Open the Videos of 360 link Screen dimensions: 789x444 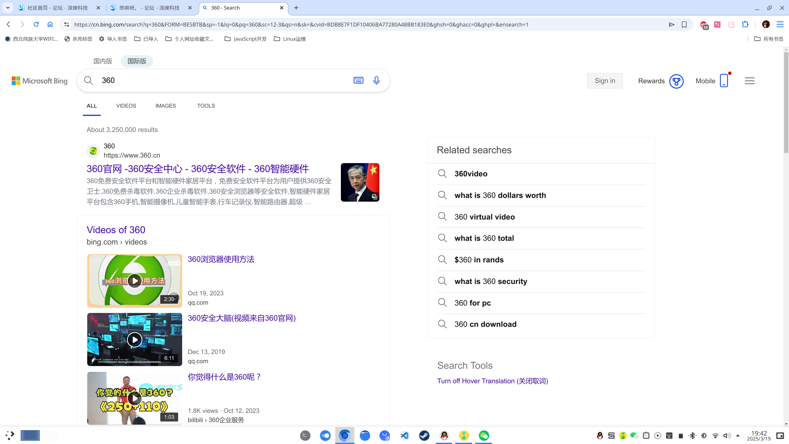point(116,230)
